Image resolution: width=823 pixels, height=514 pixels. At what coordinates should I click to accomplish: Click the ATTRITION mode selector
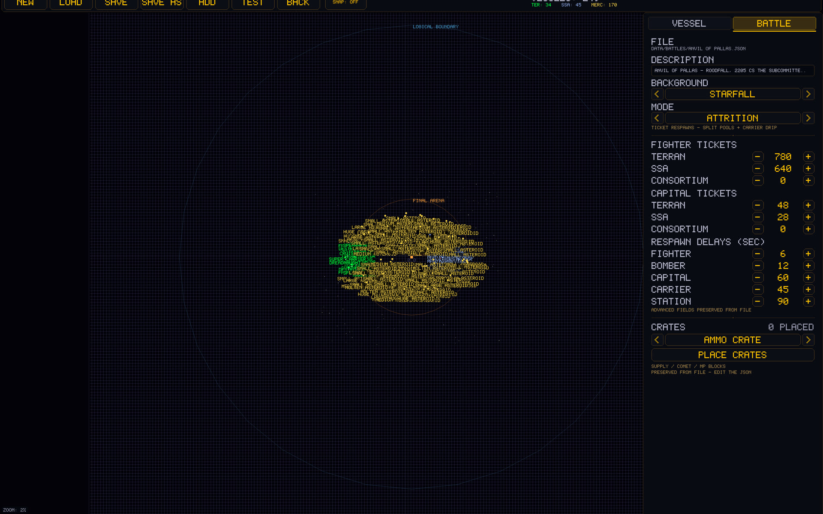733,118
